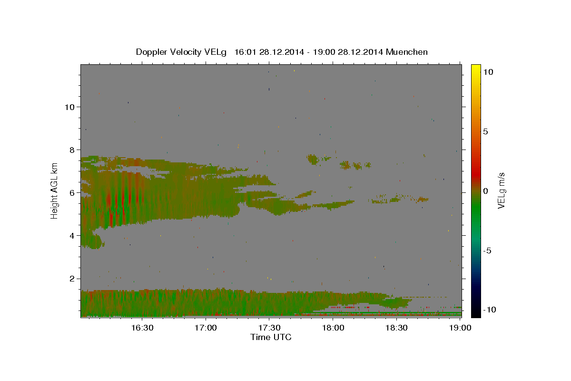The height and width of the screenshot is (381, 571).
Task: Click the colorbar value label -5
Action: (487, 251)
